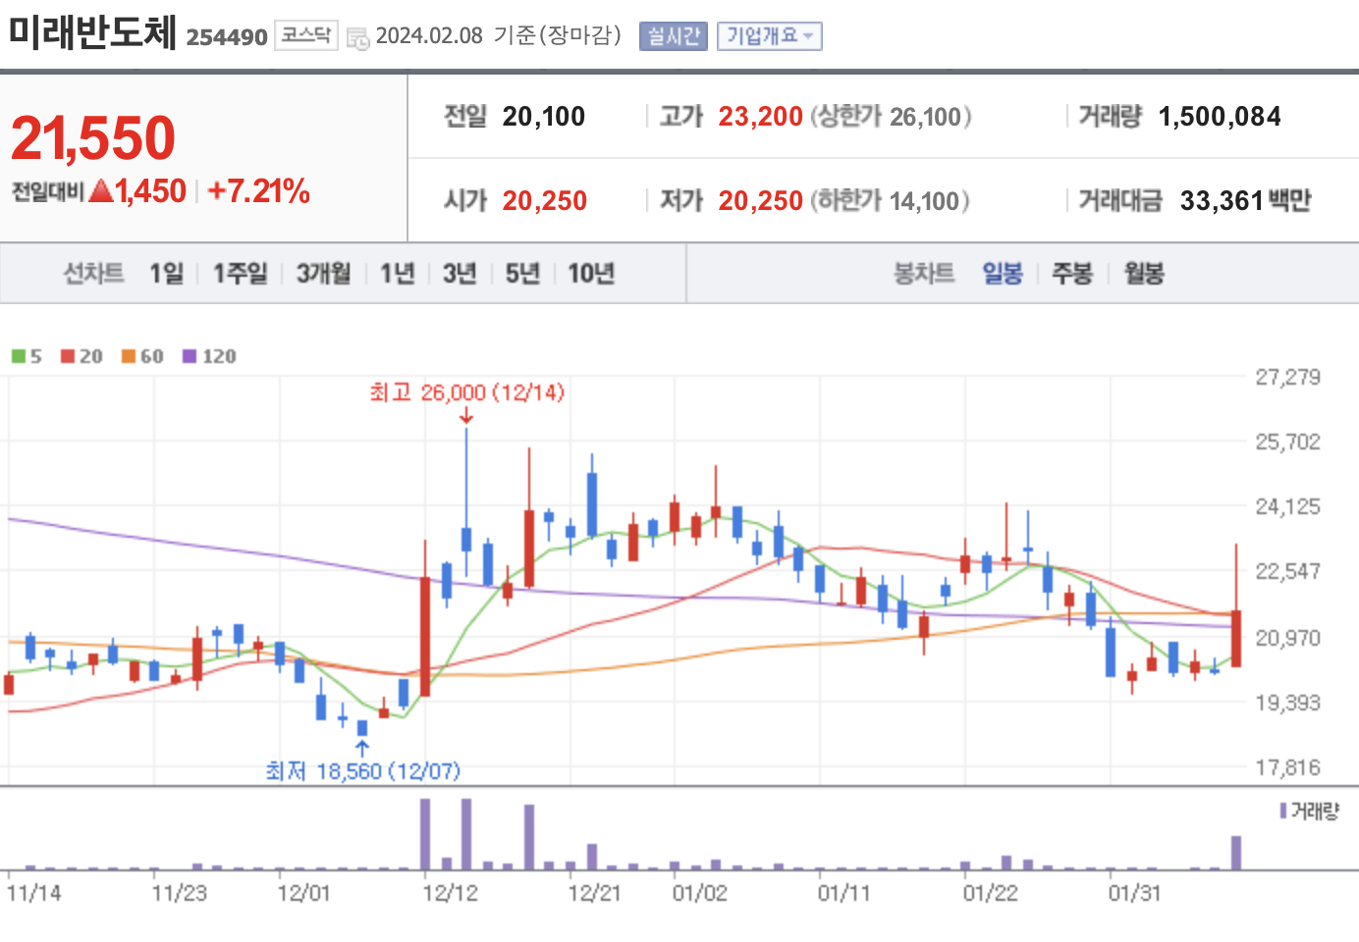Click the red 20-day moving average legend
Viewport: 1359px width, 942px height.
pyautogui.click(x=82, y=356)
